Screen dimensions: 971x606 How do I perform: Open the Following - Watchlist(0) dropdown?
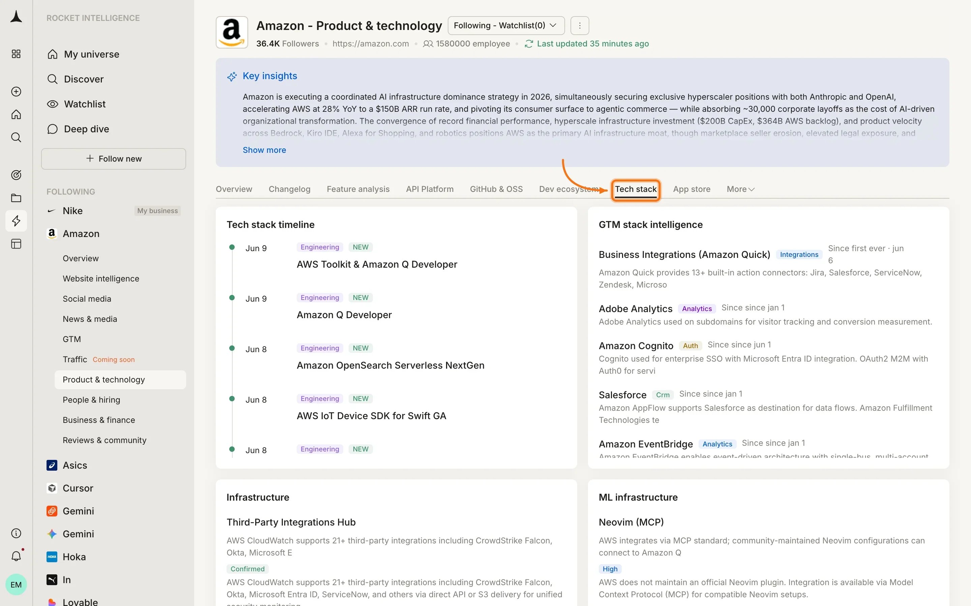(506, 26)
